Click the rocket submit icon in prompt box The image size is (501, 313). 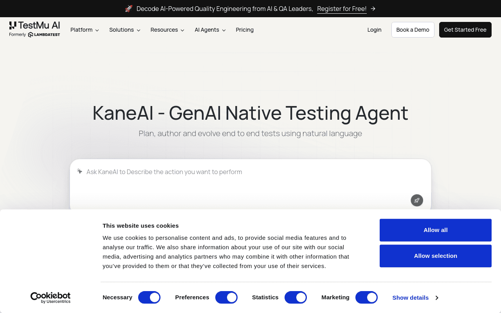click(417, 200)
